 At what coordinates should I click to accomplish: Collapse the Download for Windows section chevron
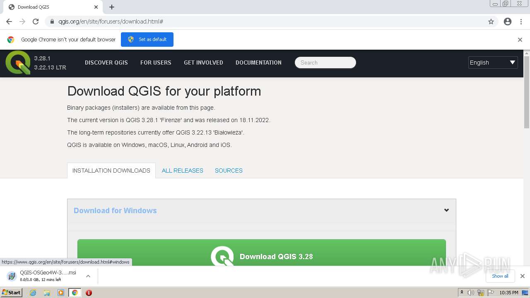(446, 210)
